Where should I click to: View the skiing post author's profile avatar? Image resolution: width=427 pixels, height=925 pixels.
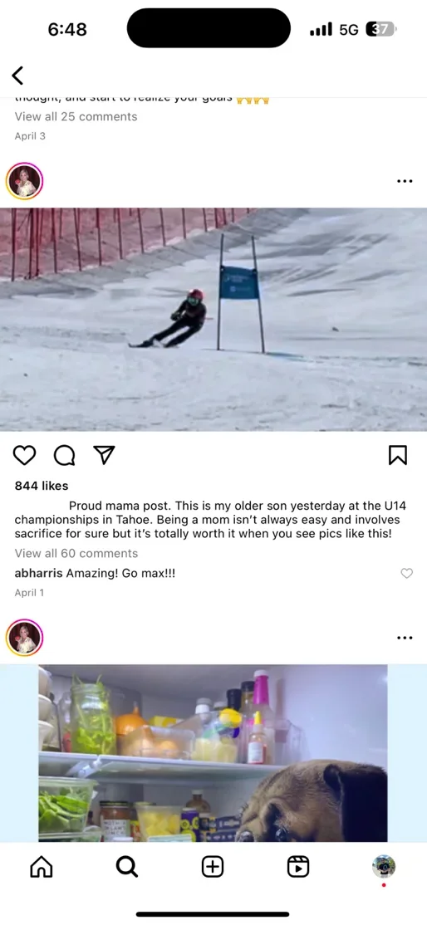25,181
